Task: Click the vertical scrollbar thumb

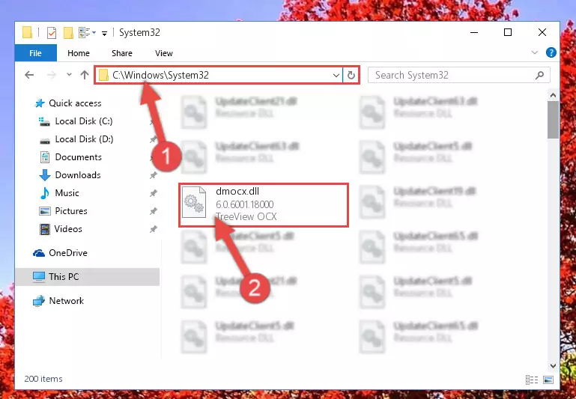Action: (553, 120)
